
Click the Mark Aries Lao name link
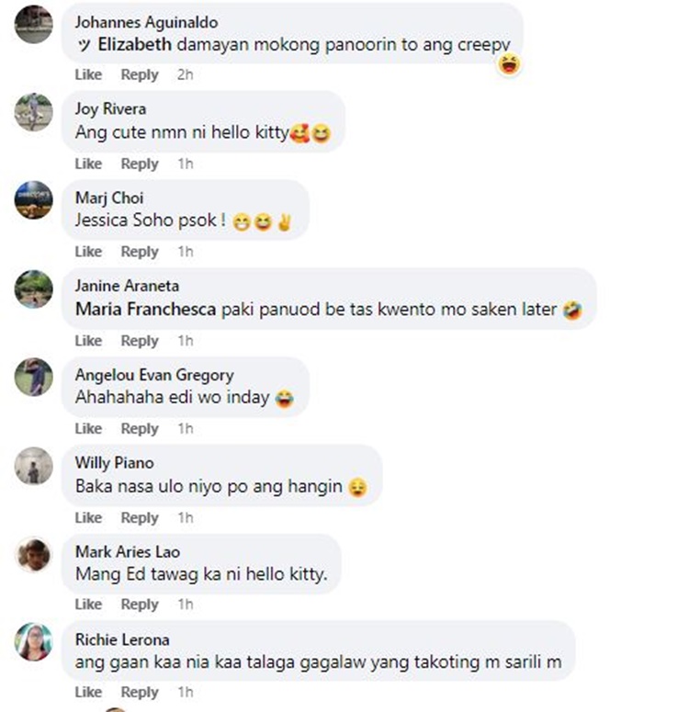click(128, 552)
